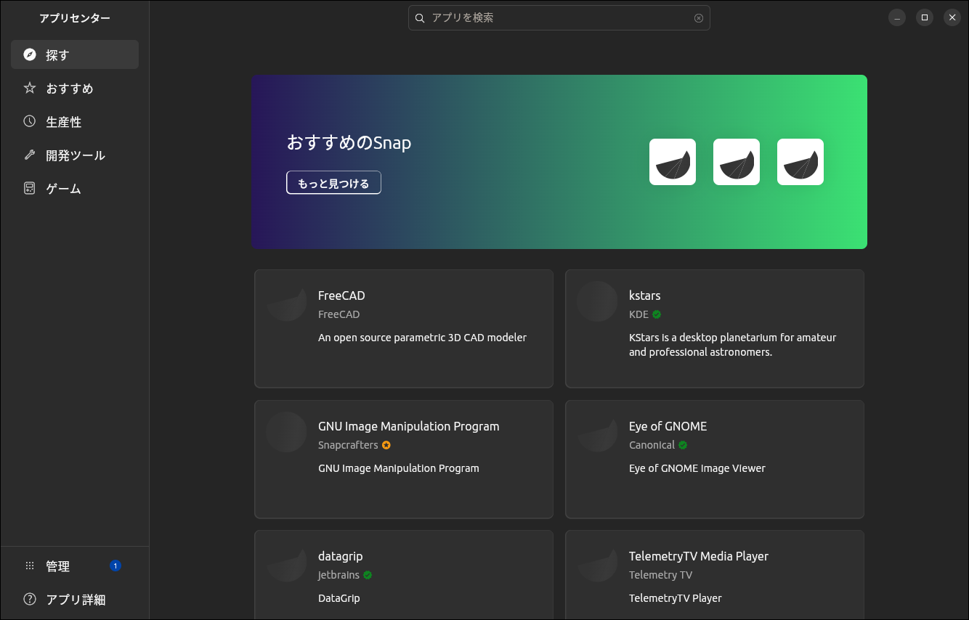Open the FreeCAD card by its bold title

point(341,295)
